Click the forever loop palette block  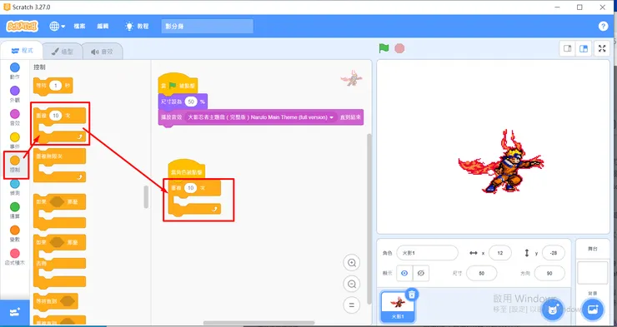coord(59,166)
